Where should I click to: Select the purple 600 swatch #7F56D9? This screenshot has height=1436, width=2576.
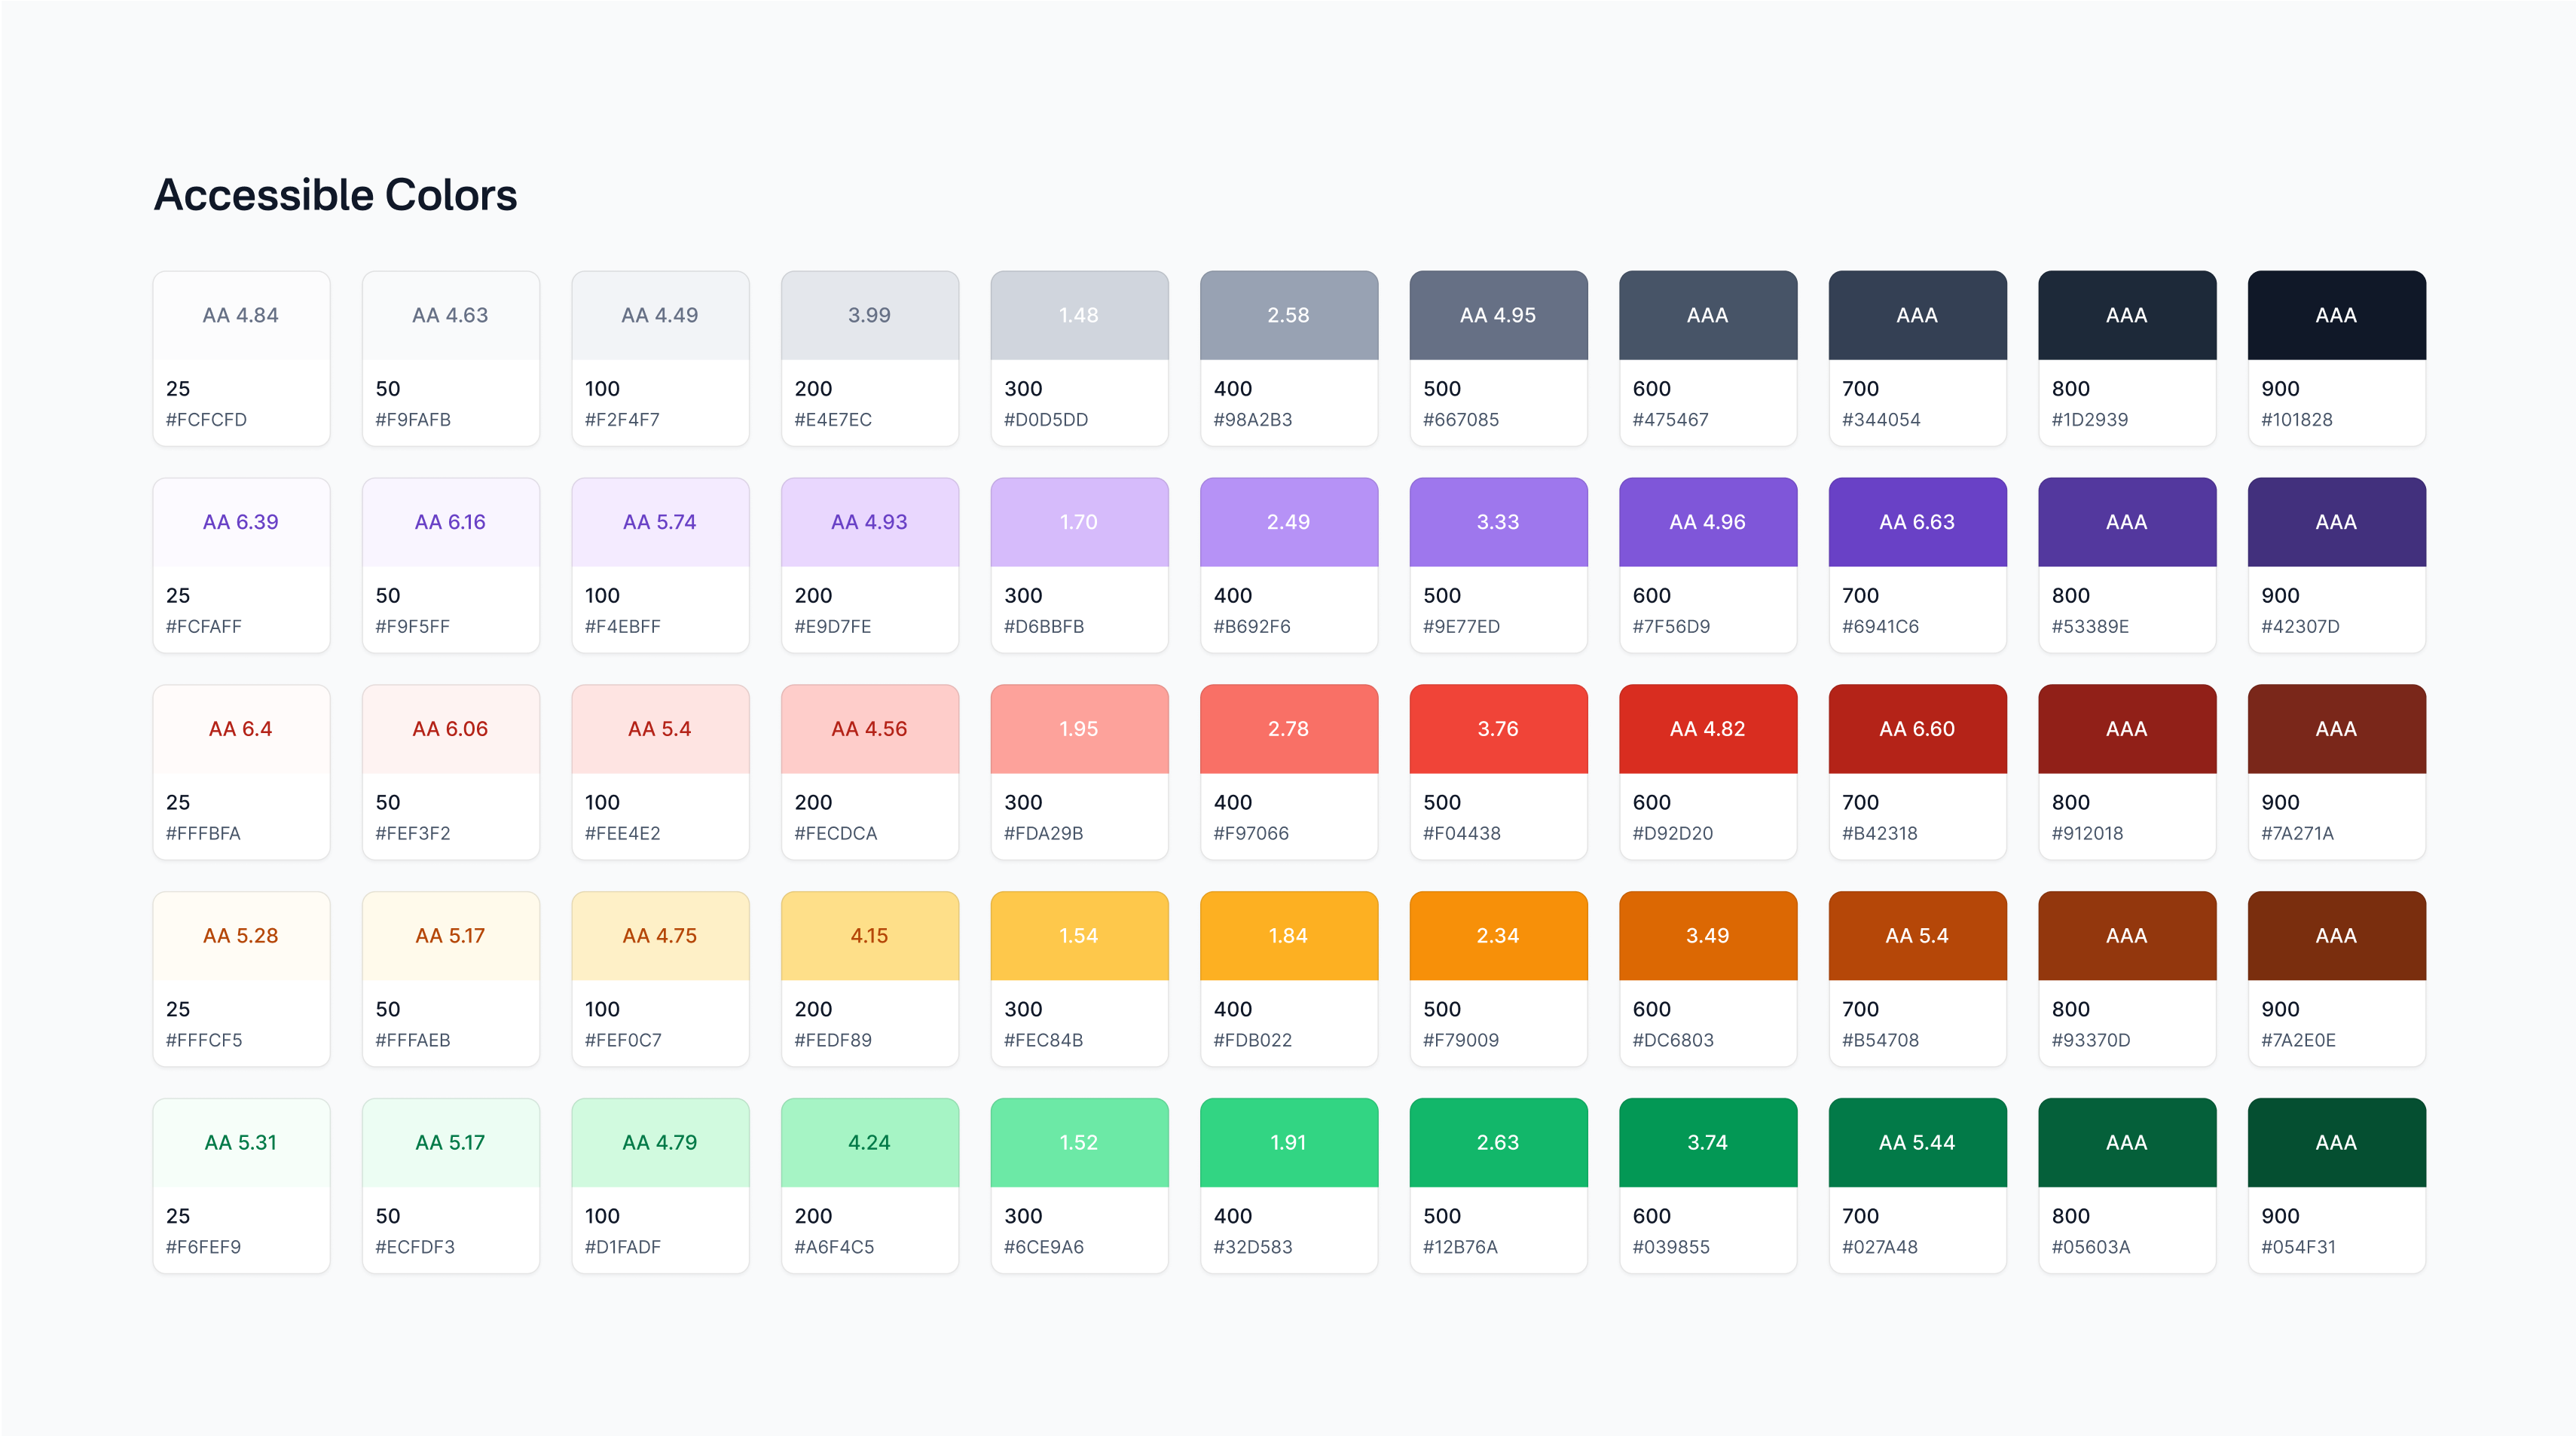[x=1707, y=523]
